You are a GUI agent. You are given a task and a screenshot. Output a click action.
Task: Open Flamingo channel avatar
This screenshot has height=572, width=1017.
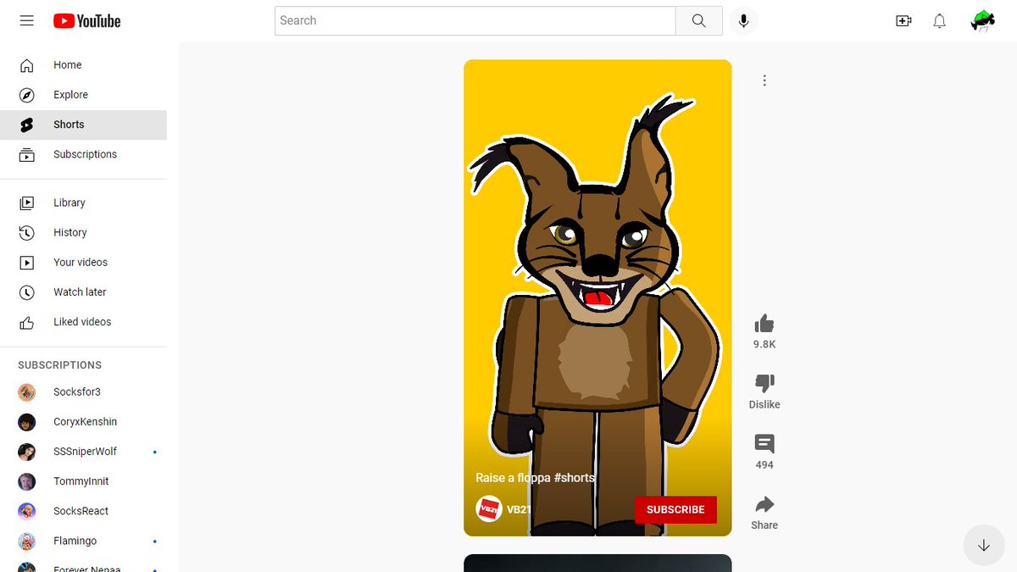[27, 541]
